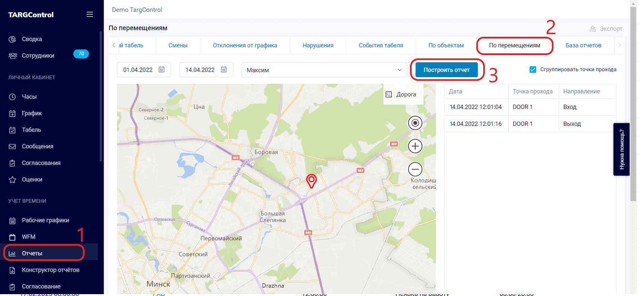639x296 pixels.
Task: Click the Построить отчет button
Action: 446,70
